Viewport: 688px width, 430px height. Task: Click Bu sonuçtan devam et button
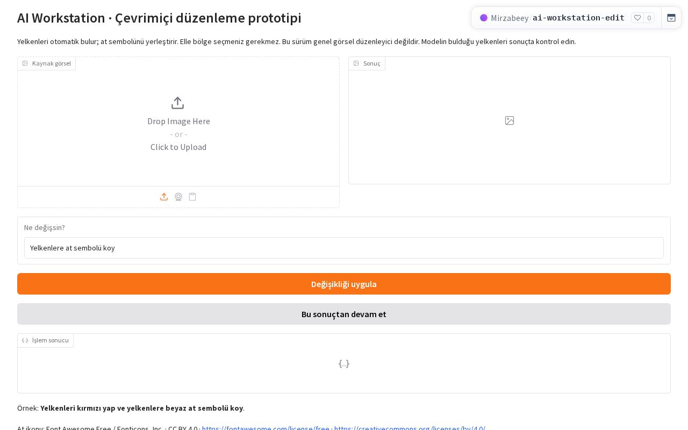344,314
